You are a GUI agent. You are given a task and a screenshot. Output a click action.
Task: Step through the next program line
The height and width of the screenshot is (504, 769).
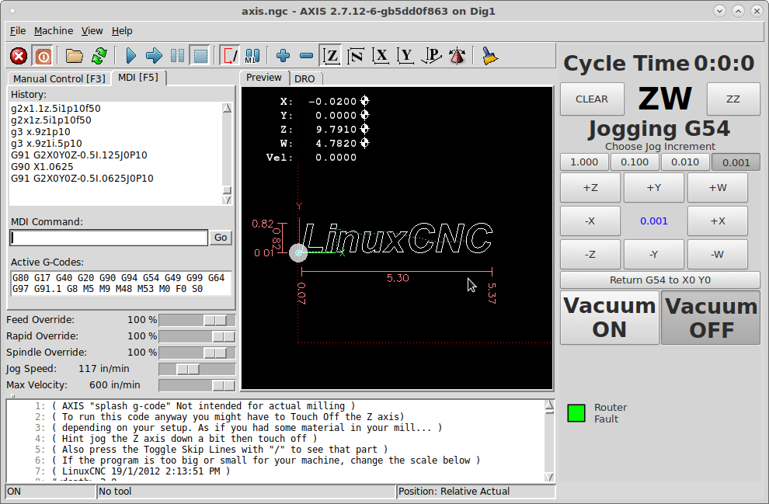154,56
